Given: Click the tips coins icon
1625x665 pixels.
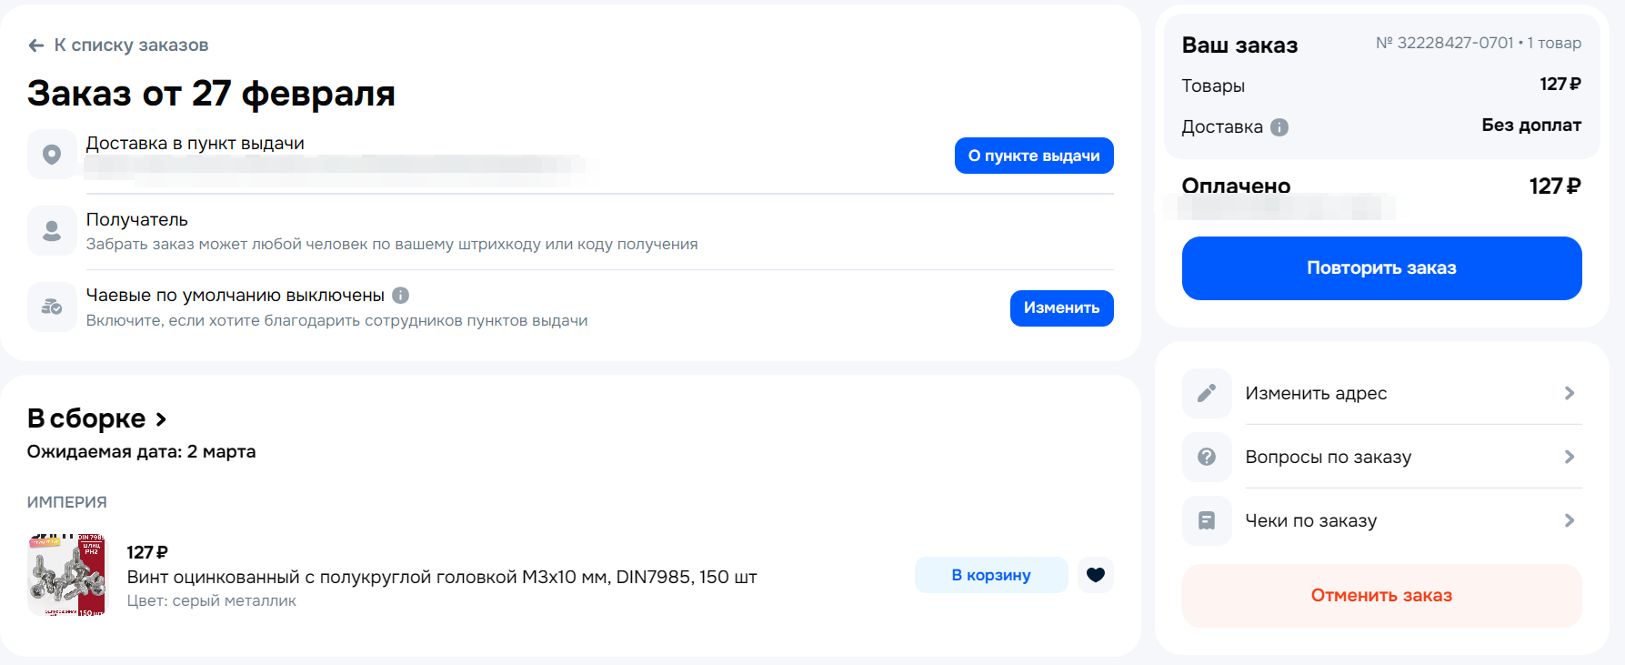Looking at the screenshot, I should pyautogui.click(x=52, y=307).
